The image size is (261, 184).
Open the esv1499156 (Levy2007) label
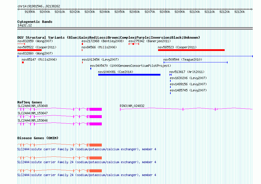pos(188,84)
